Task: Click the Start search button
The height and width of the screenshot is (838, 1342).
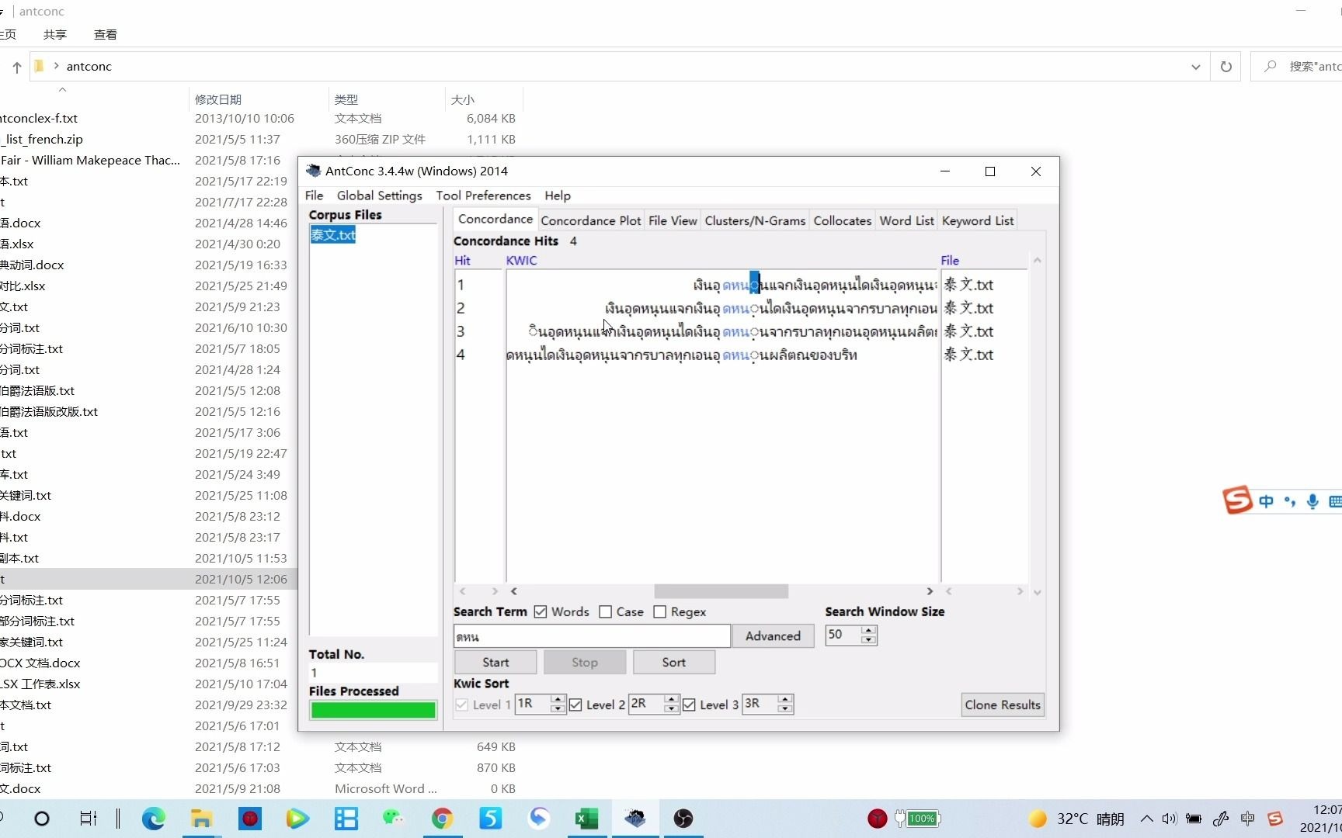Action: 495,662
